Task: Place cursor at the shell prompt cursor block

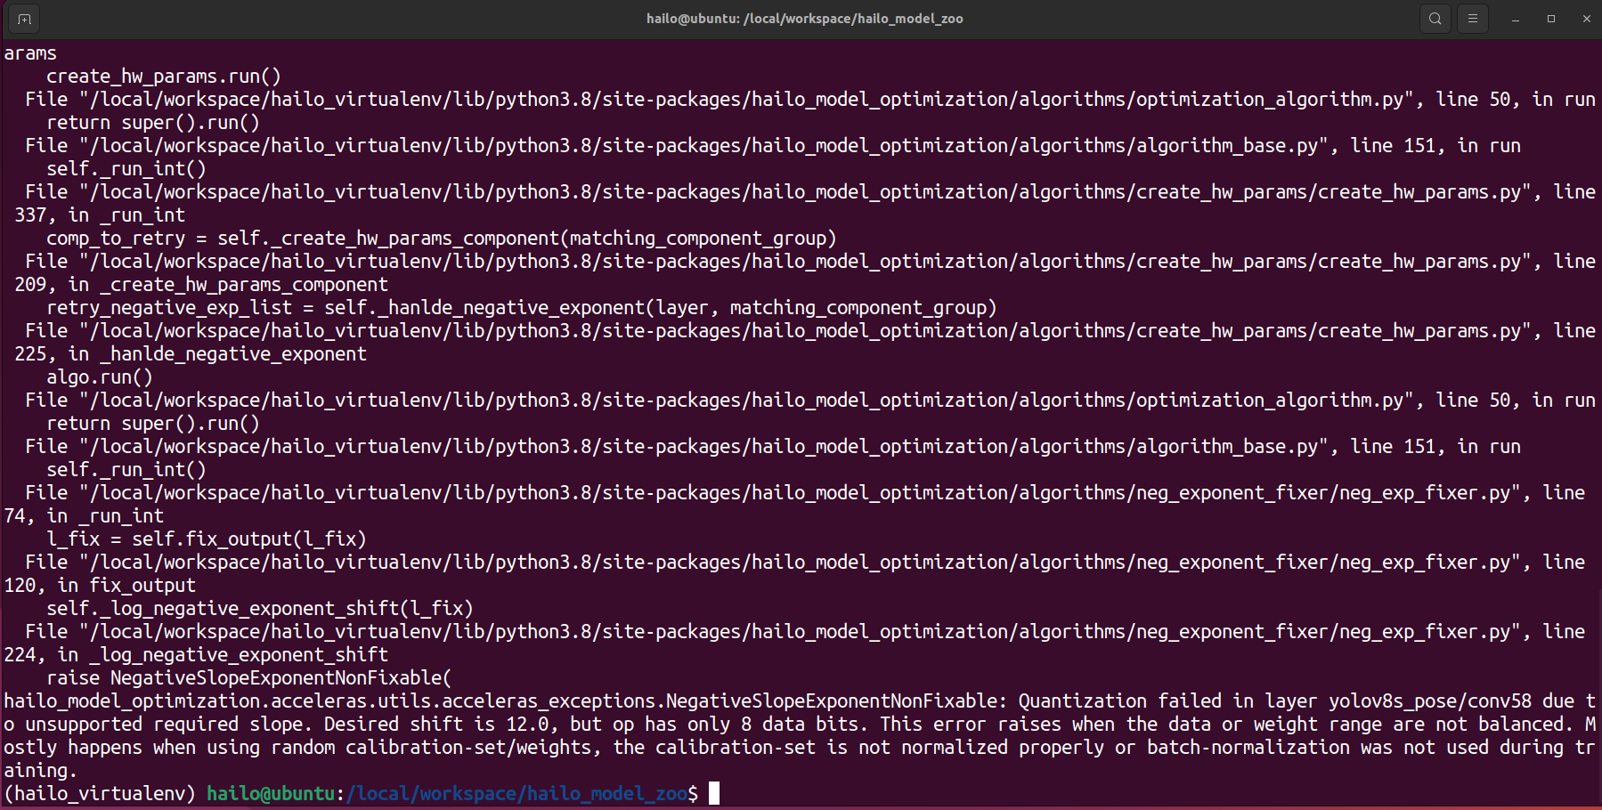Action: [x=713, y=793]
